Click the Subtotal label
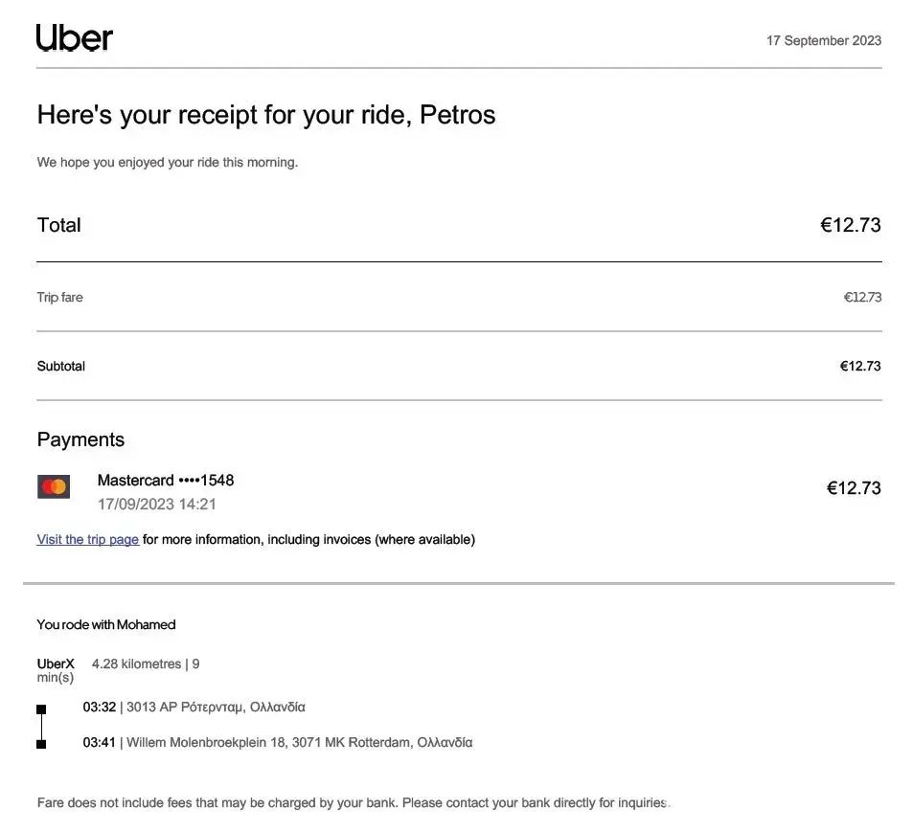913x832 pixels. (x=60, y=367)
